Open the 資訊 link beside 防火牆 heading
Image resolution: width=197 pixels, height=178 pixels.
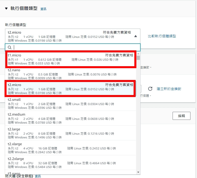point(38,176)
